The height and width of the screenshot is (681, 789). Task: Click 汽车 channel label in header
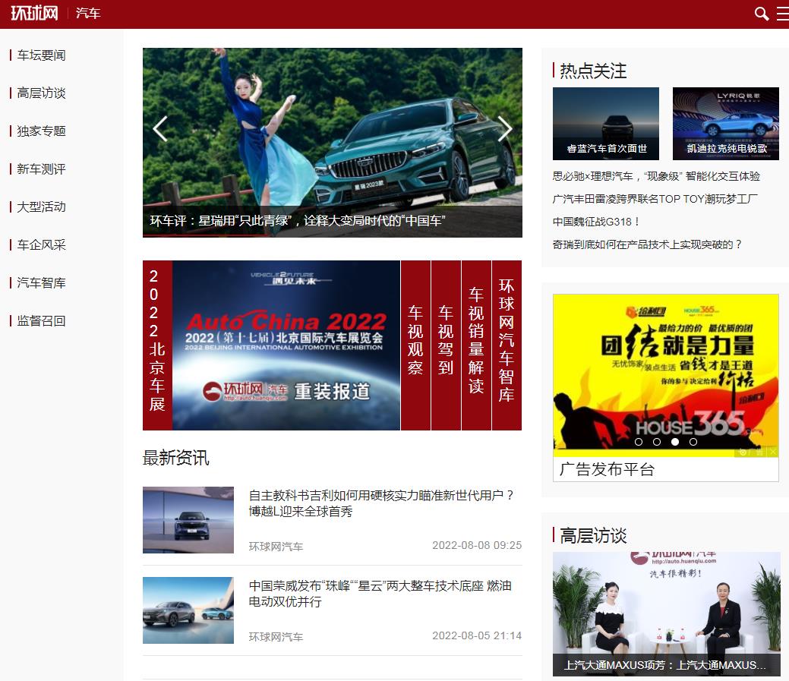click(88, 13)
